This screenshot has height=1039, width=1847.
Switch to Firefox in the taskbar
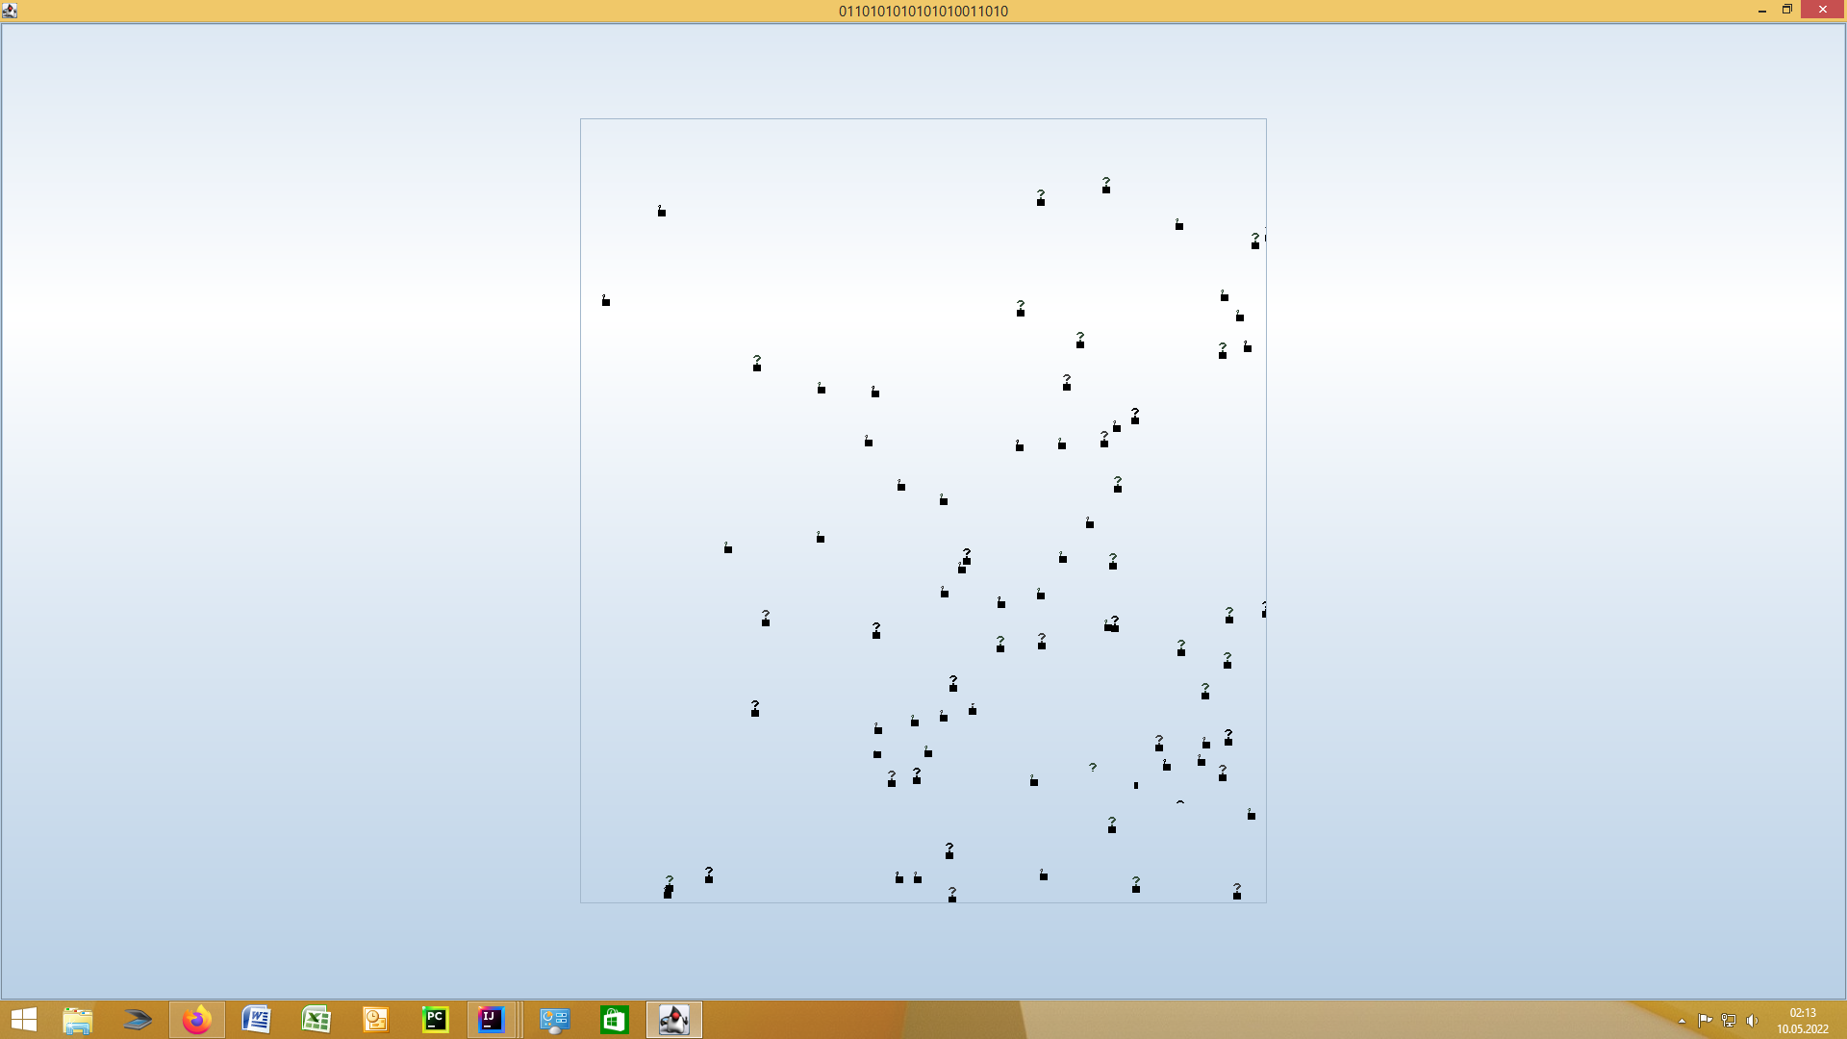click(197, 1020)
